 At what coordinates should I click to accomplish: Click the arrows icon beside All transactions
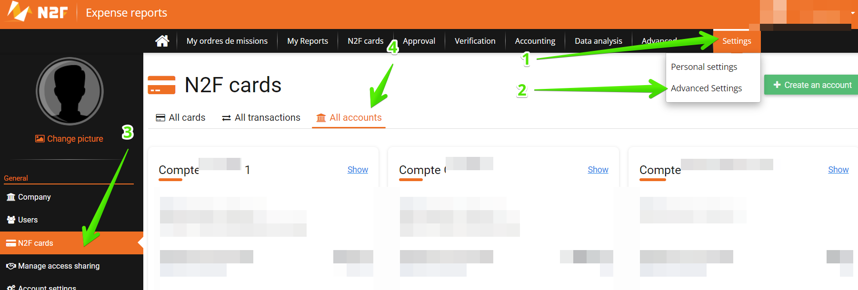coord(227,118)
